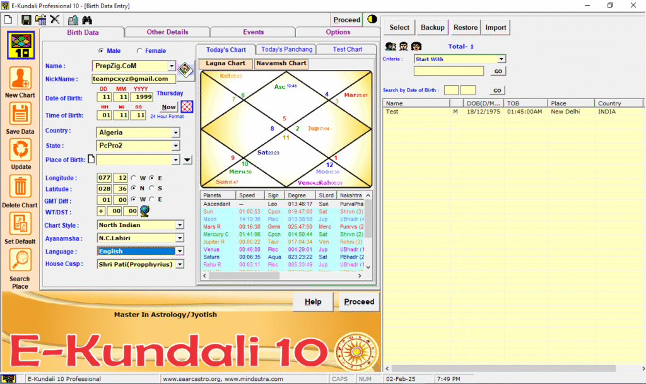Viewport: 646px width, 384px height.
Task: Click the Proceed button at bottom
Action: [x=358, y=301]
